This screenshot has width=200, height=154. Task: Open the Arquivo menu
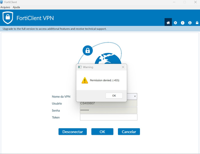pos(5,7)
